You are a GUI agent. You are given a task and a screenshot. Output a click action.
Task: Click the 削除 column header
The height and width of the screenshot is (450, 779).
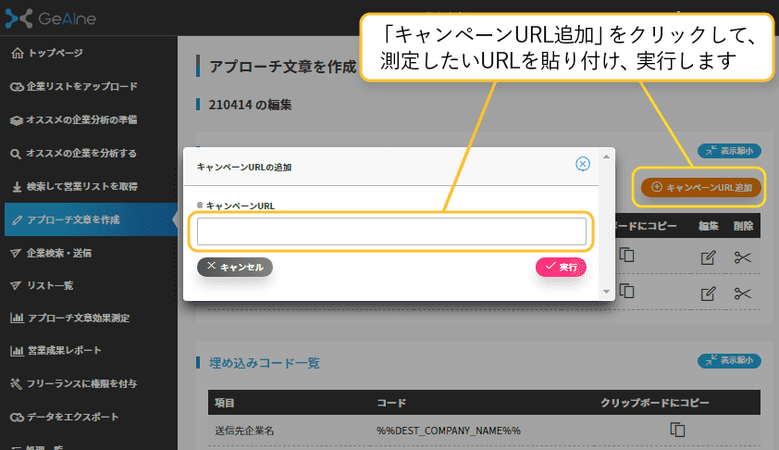[x=743, y=226]
